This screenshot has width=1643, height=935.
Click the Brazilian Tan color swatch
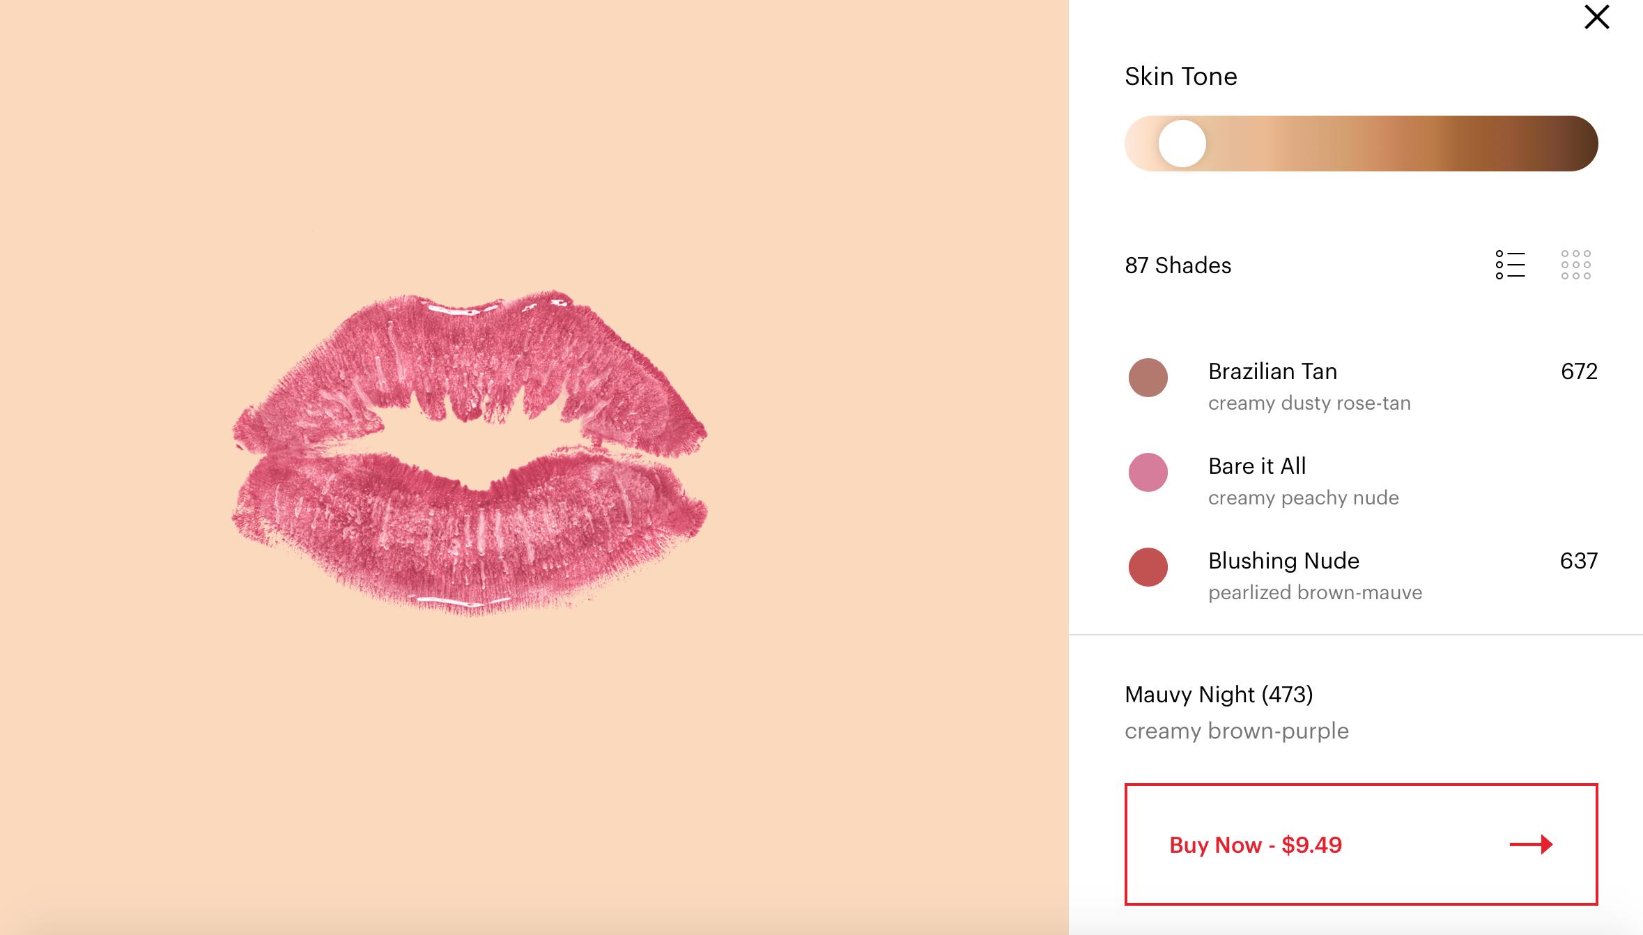point(1148,378)
